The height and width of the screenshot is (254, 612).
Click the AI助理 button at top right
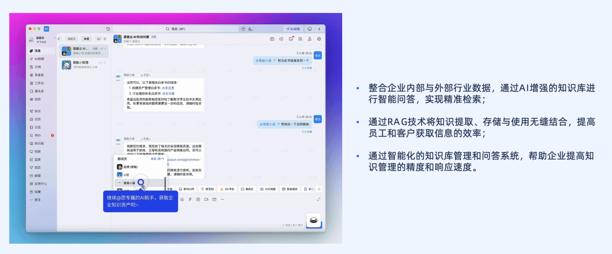(x=292, y=29)
